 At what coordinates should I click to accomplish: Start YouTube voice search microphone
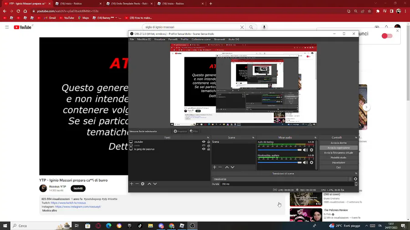[x=264, y=27]
